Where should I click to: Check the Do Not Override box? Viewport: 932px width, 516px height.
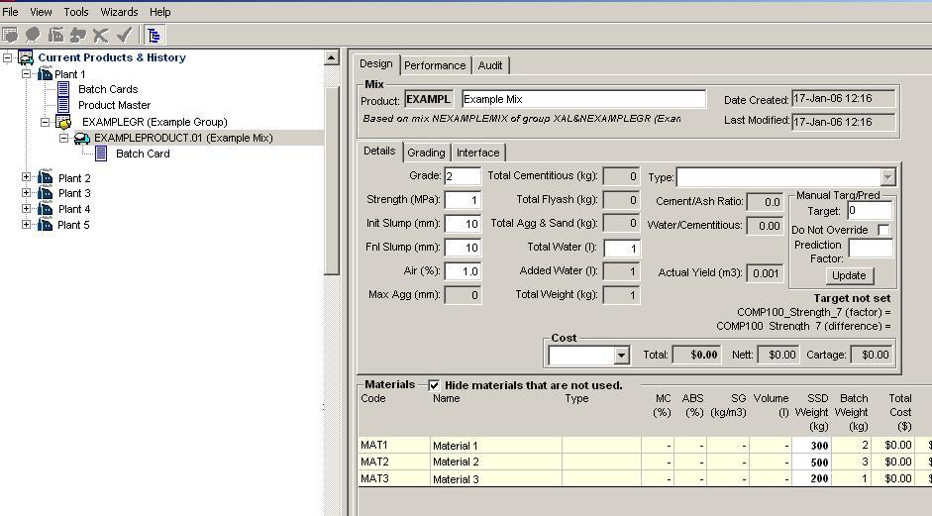point(883,230)
